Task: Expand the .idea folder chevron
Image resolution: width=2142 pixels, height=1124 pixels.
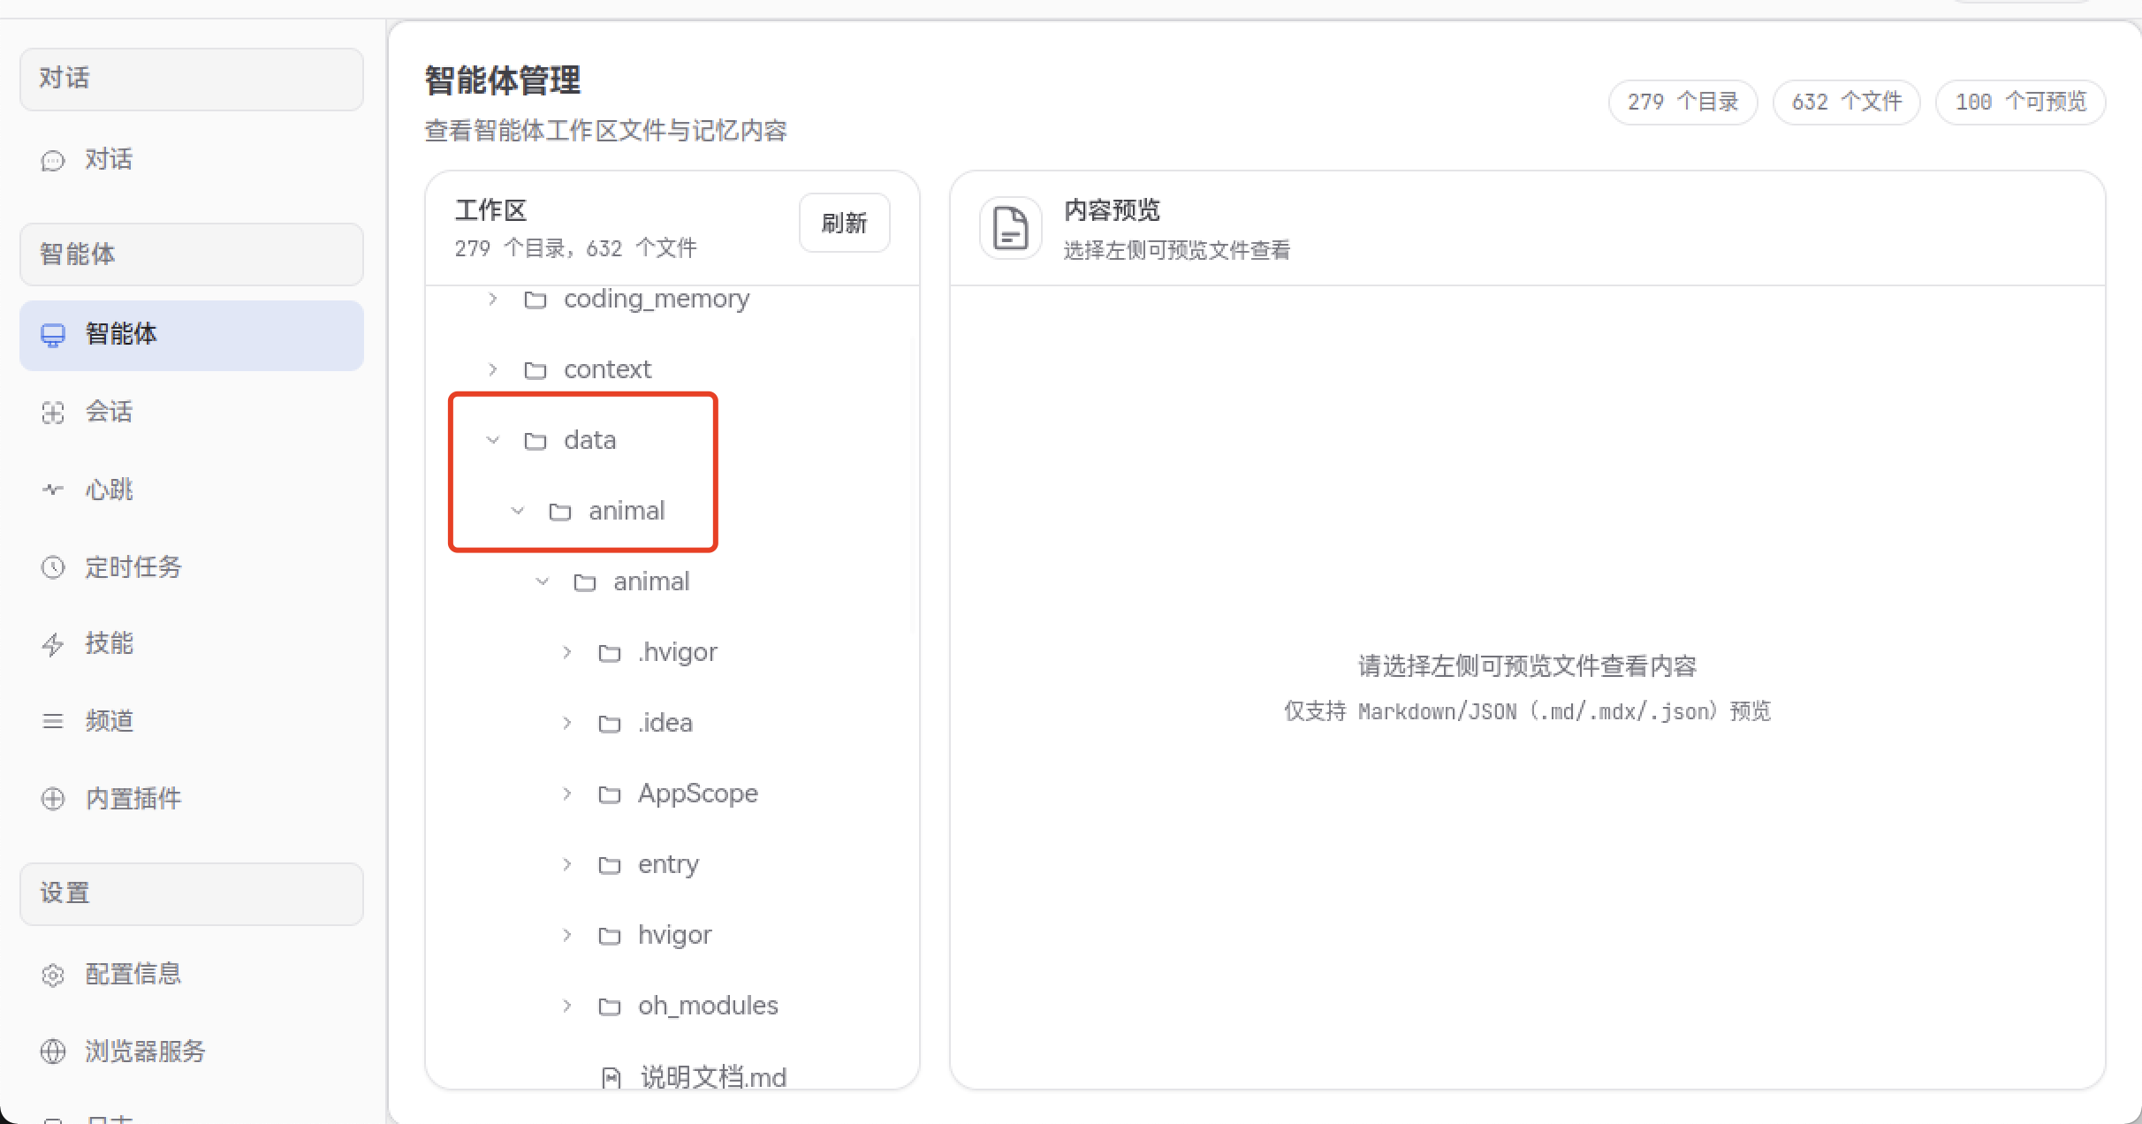Action: (x=567, y=723)
